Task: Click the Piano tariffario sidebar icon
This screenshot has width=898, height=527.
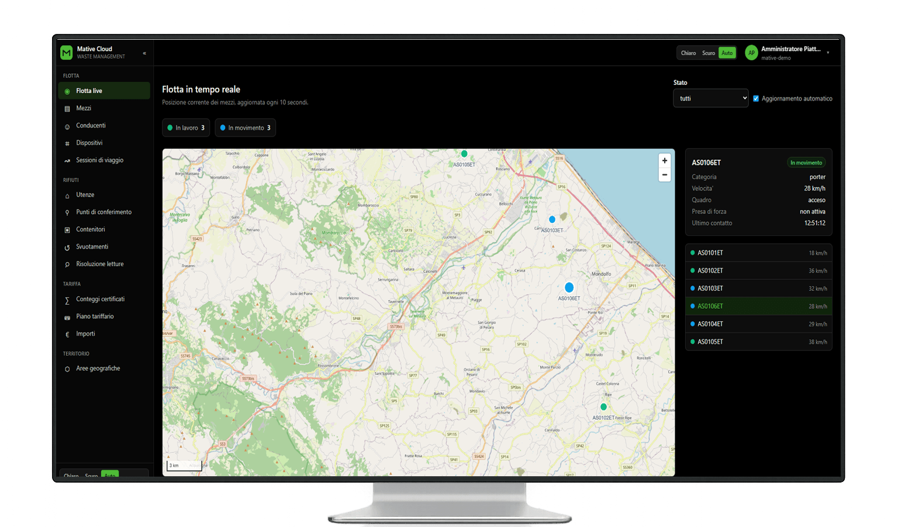Action: pos(67,317)
